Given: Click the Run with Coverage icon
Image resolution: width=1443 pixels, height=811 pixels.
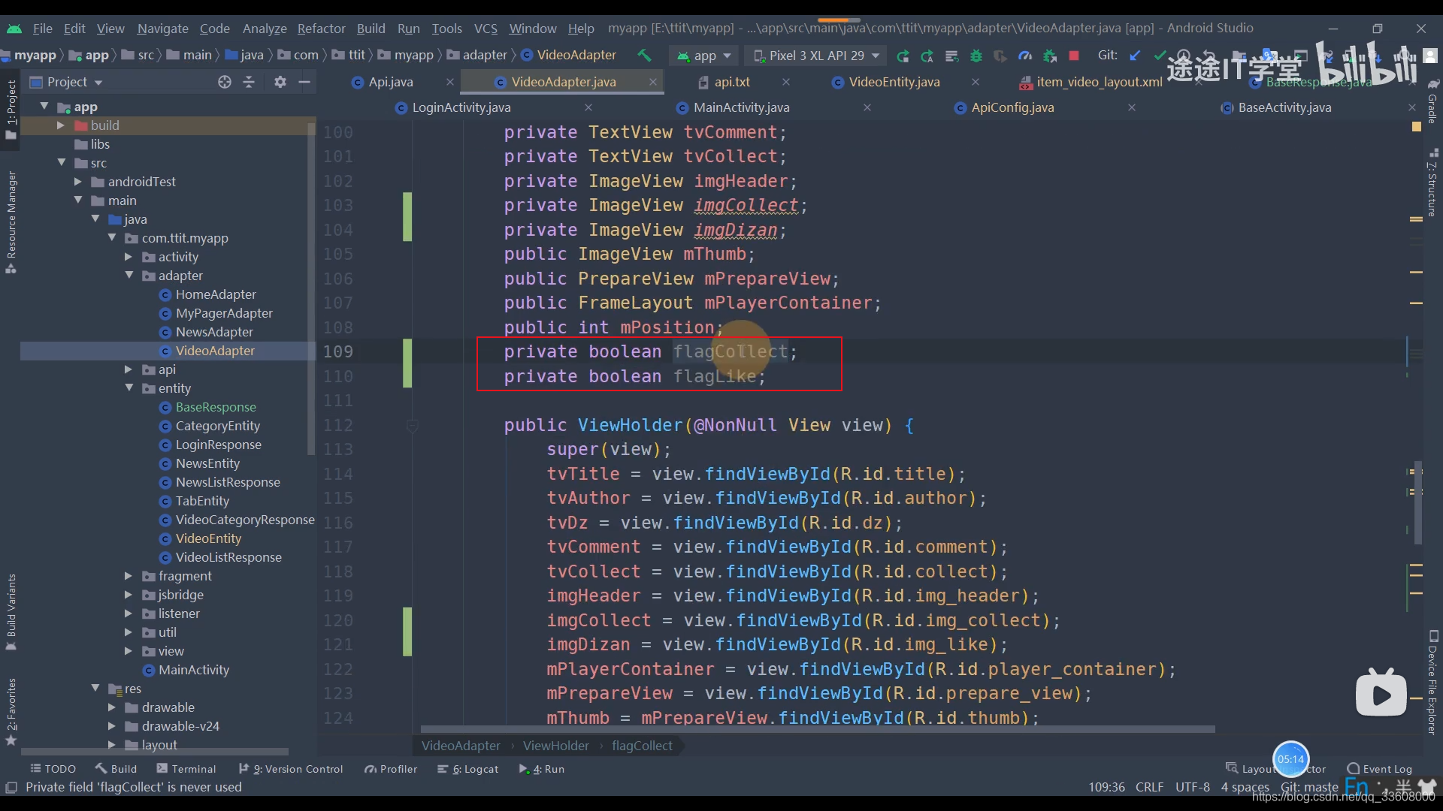Looking at the screenshot, I should 1000,56.
